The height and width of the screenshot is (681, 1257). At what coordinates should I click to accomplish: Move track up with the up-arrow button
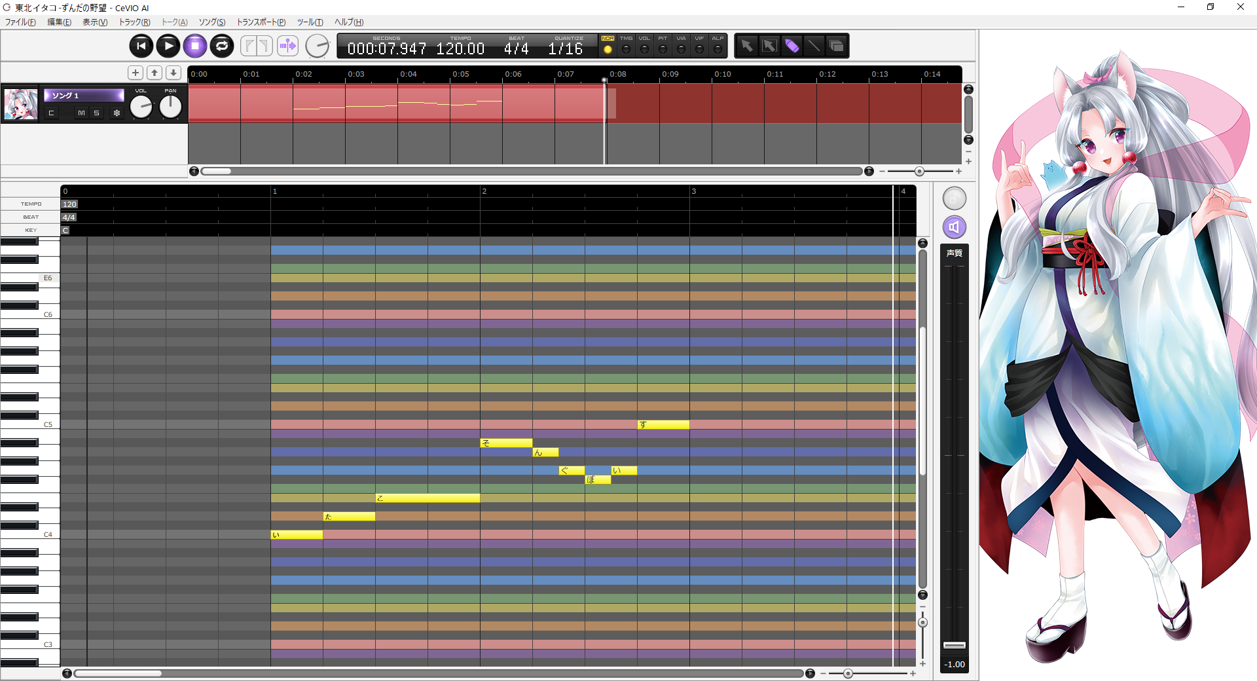(155, 73)
